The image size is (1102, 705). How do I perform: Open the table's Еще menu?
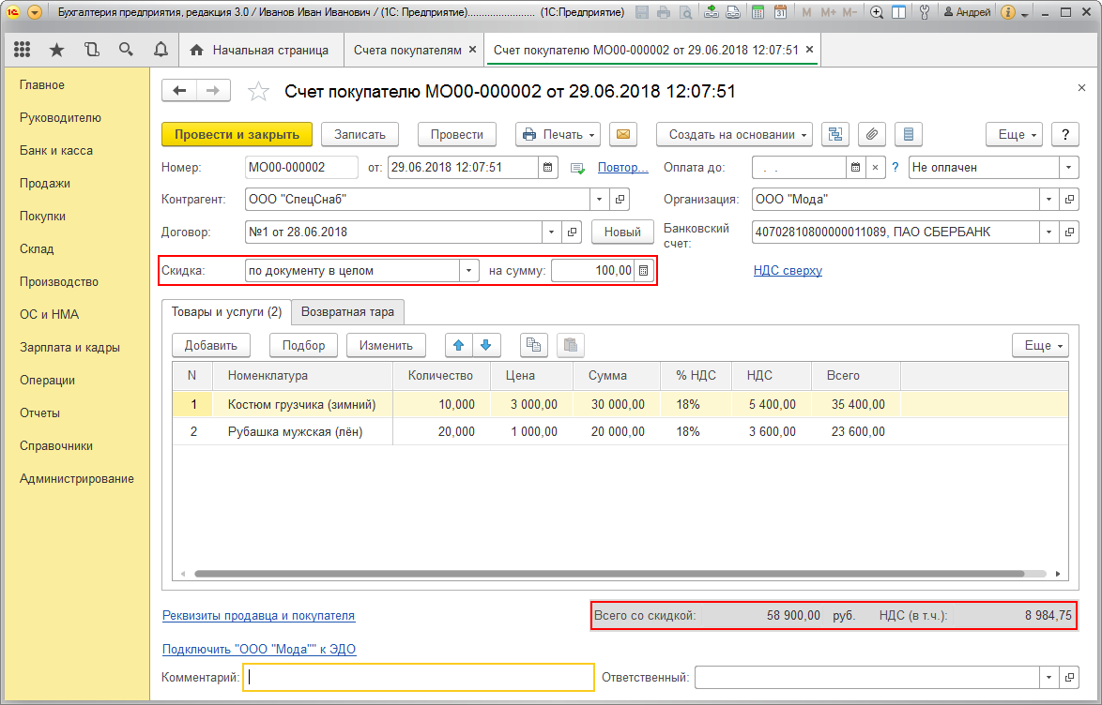click(x=1040, y=346)
